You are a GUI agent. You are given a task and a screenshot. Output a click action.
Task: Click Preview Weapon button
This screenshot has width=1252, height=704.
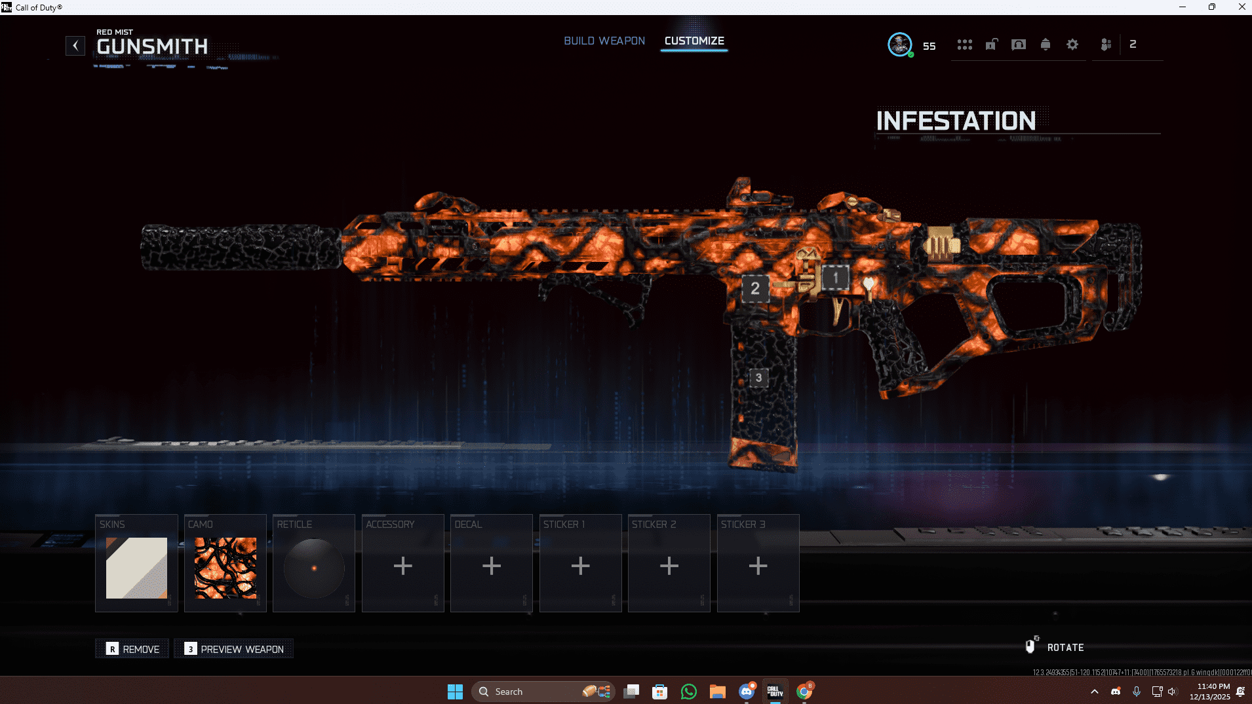(234, 649)
